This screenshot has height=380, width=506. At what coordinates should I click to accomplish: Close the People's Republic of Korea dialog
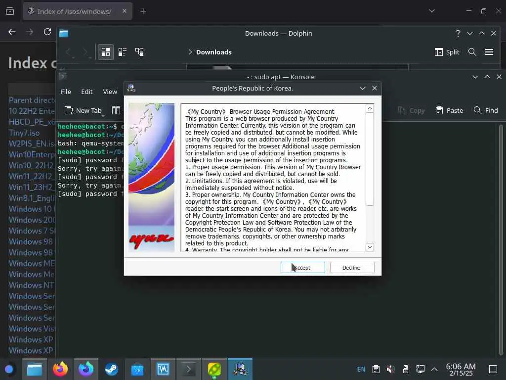point(375,88)
